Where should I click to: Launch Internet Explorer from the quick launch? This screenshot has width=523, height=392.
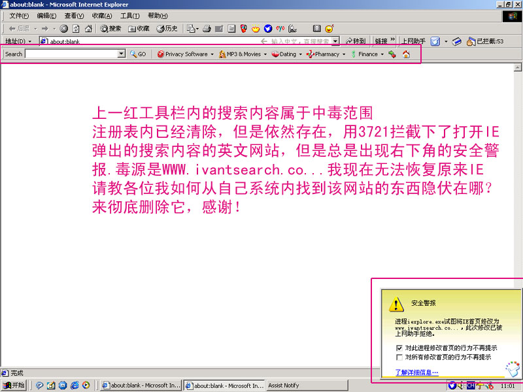click(75, 385)
